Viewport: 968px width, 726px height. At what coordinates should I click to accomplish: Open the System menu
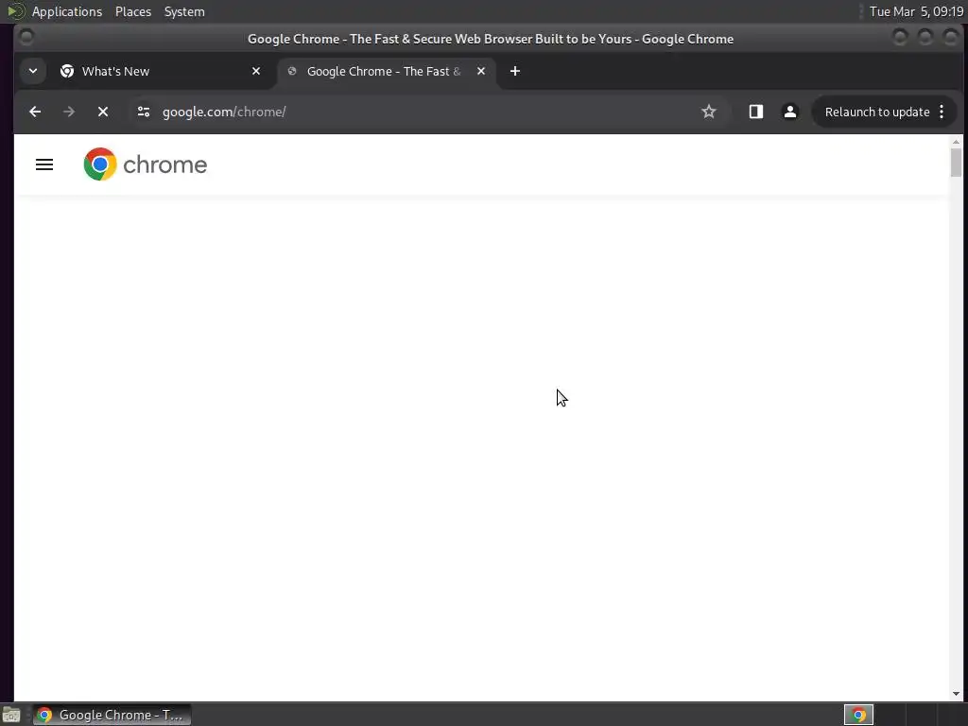pos(184,11)
